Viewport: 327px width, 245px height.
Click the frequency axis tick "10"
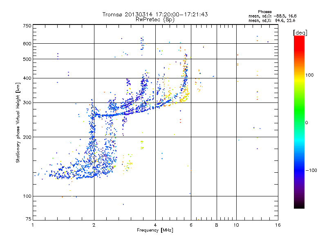tap(236, 225)
